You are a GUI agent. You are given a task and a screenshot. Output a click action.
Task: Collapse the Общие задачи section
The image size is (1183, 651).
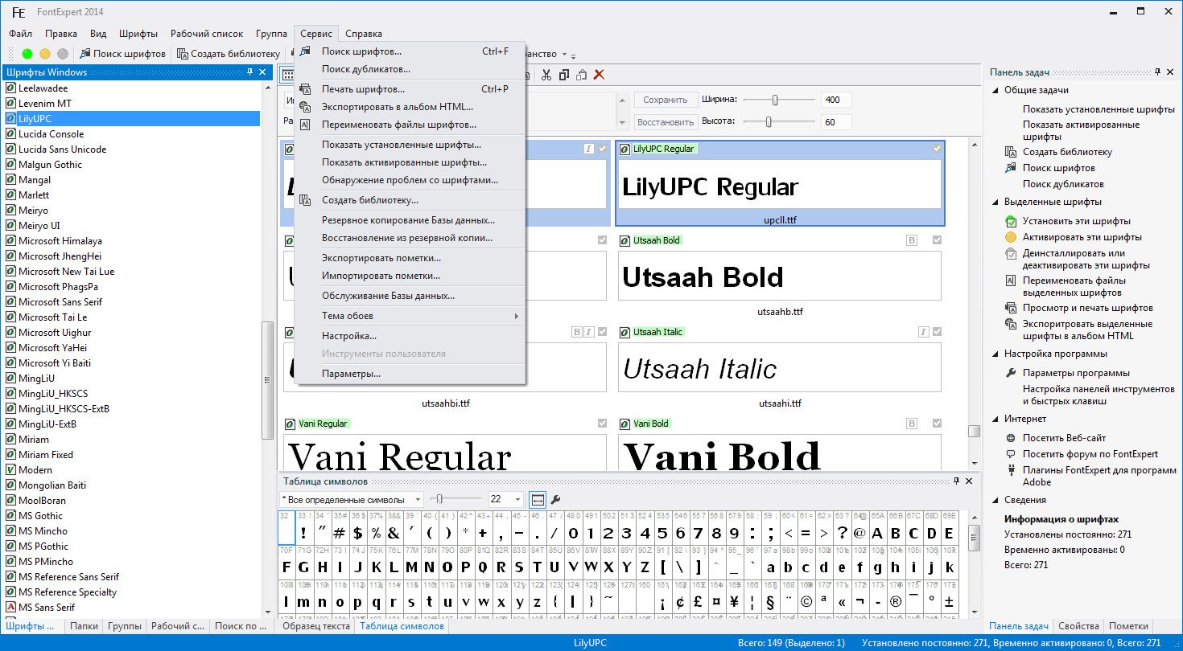[995, 90]
